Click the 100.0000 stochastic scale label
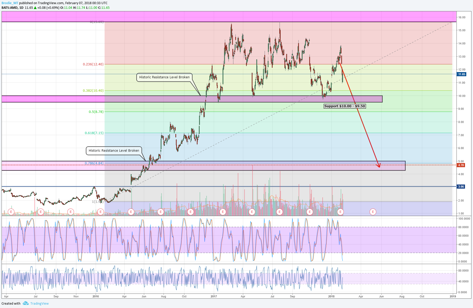This screenshot has width=473, height=308. tap(464, 219)
